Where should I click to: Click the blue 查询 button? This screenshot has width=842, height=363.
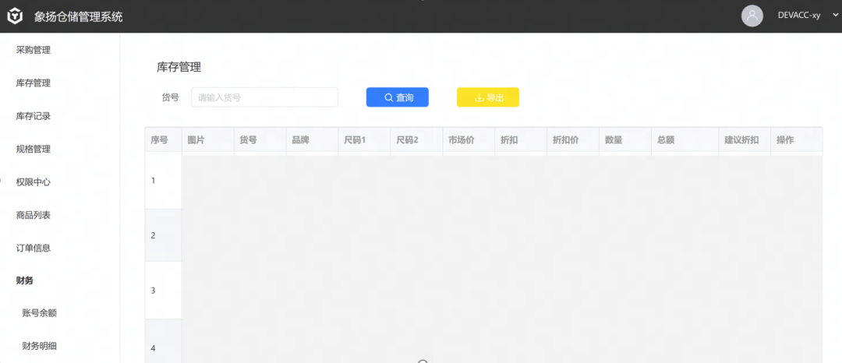398,97
